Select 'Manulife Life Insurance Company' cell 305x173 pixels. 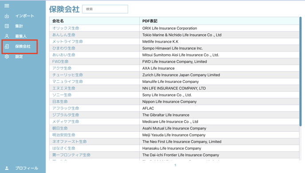(219, 82)
